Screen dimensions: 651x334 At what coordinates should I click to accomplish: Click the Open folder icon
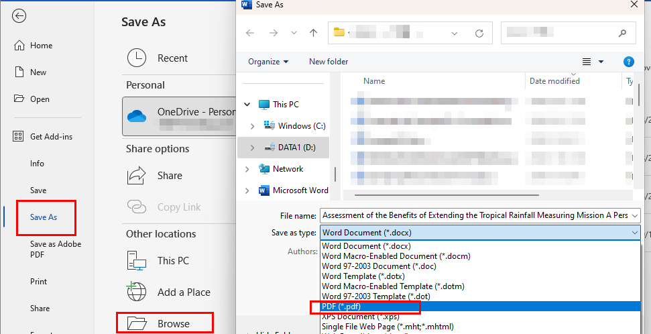[x=19, y=99]
